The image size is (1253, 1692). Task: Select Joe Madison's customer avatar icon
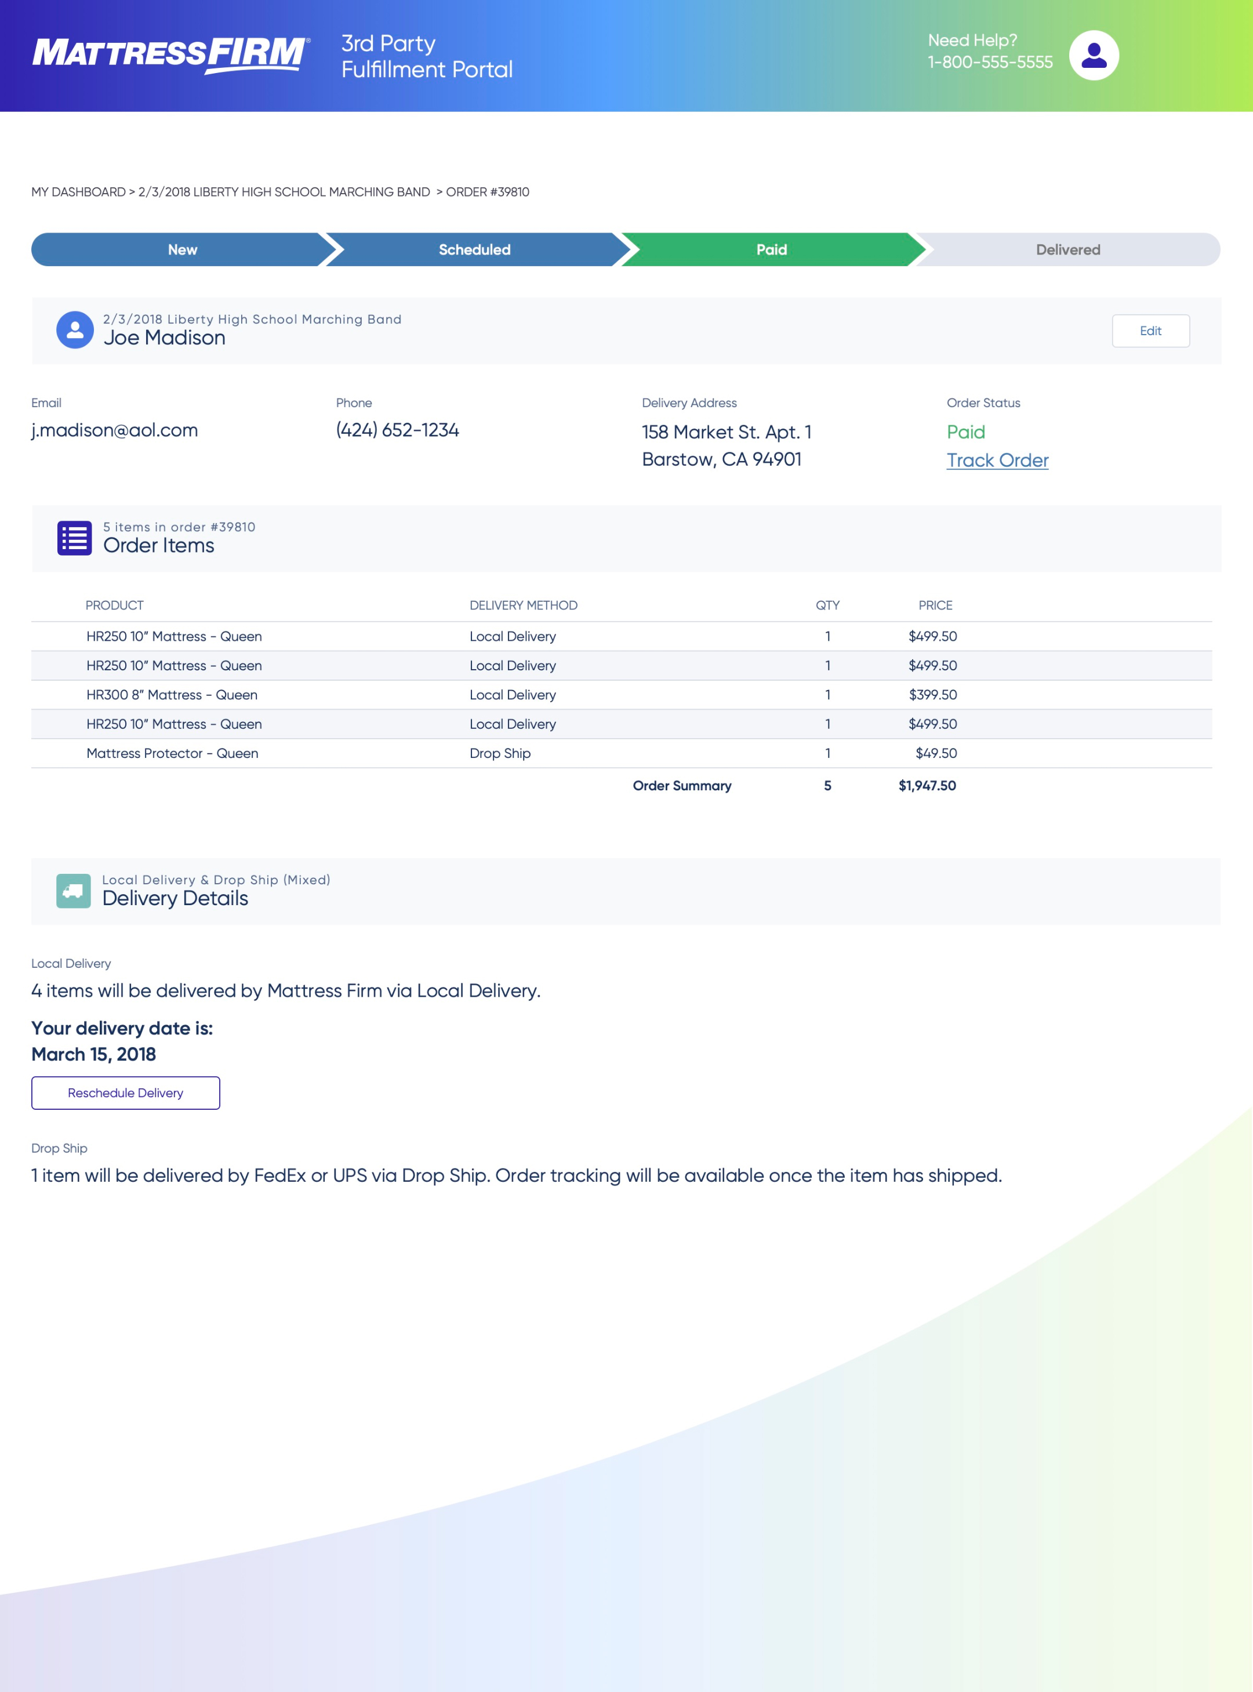click(x=74, y=330)
